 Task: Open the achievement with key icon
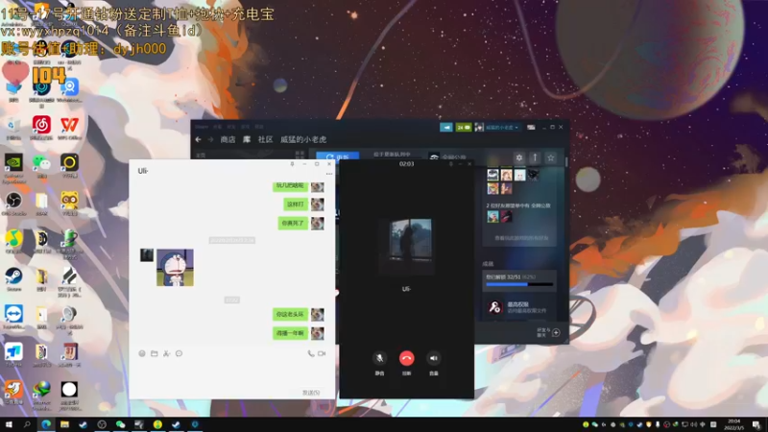click(494, 307)
